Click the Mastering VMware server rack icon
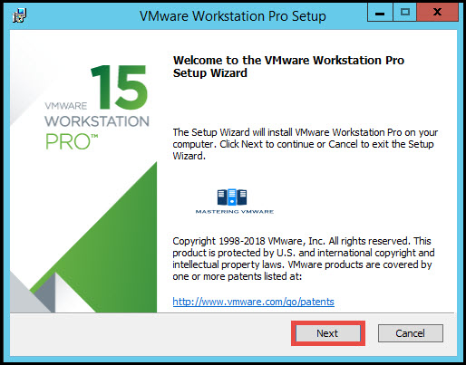Viewport: 466px width, 365px height. [x=232, y=197]
